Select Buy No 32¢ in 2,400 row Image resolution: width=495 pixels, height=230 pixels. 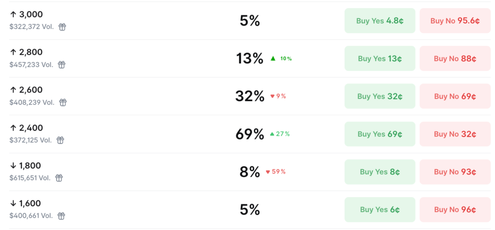pos(455,134)
